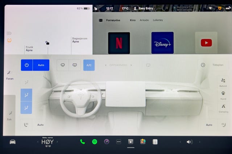Open the Toybox app
The width and height of the screenshot is (232, 154).
click(x=143, y=142)
